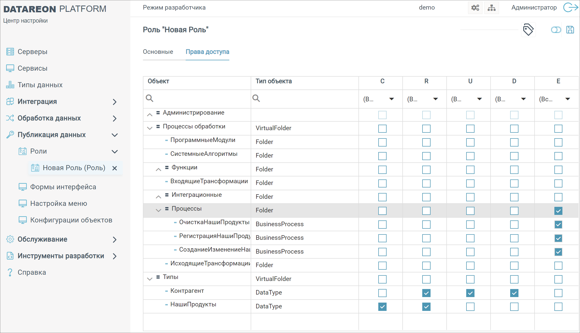This screenshot has height=333, width=580.
Task: Open Настройка меню in sidebar
Action: pos(59,204)
